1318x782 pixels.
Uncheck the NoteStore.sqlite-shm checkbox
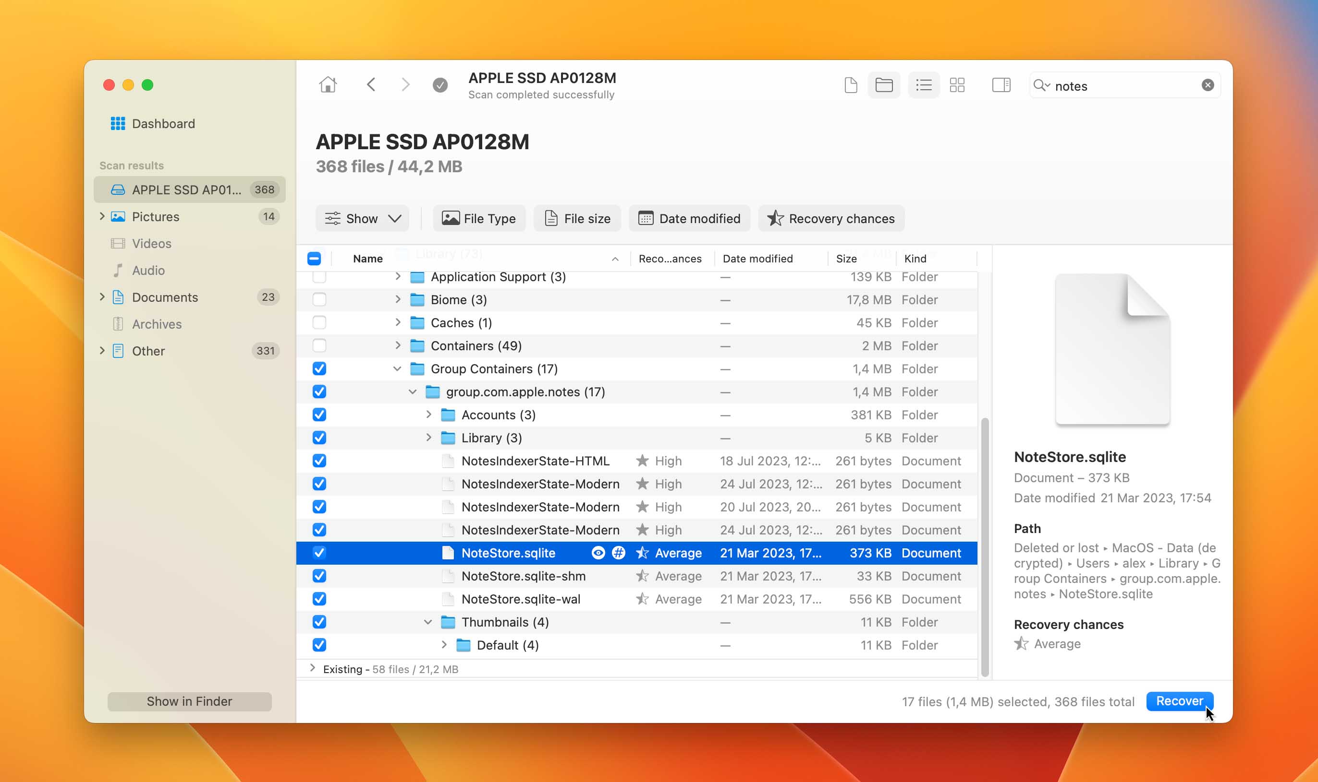pos(319,576)
